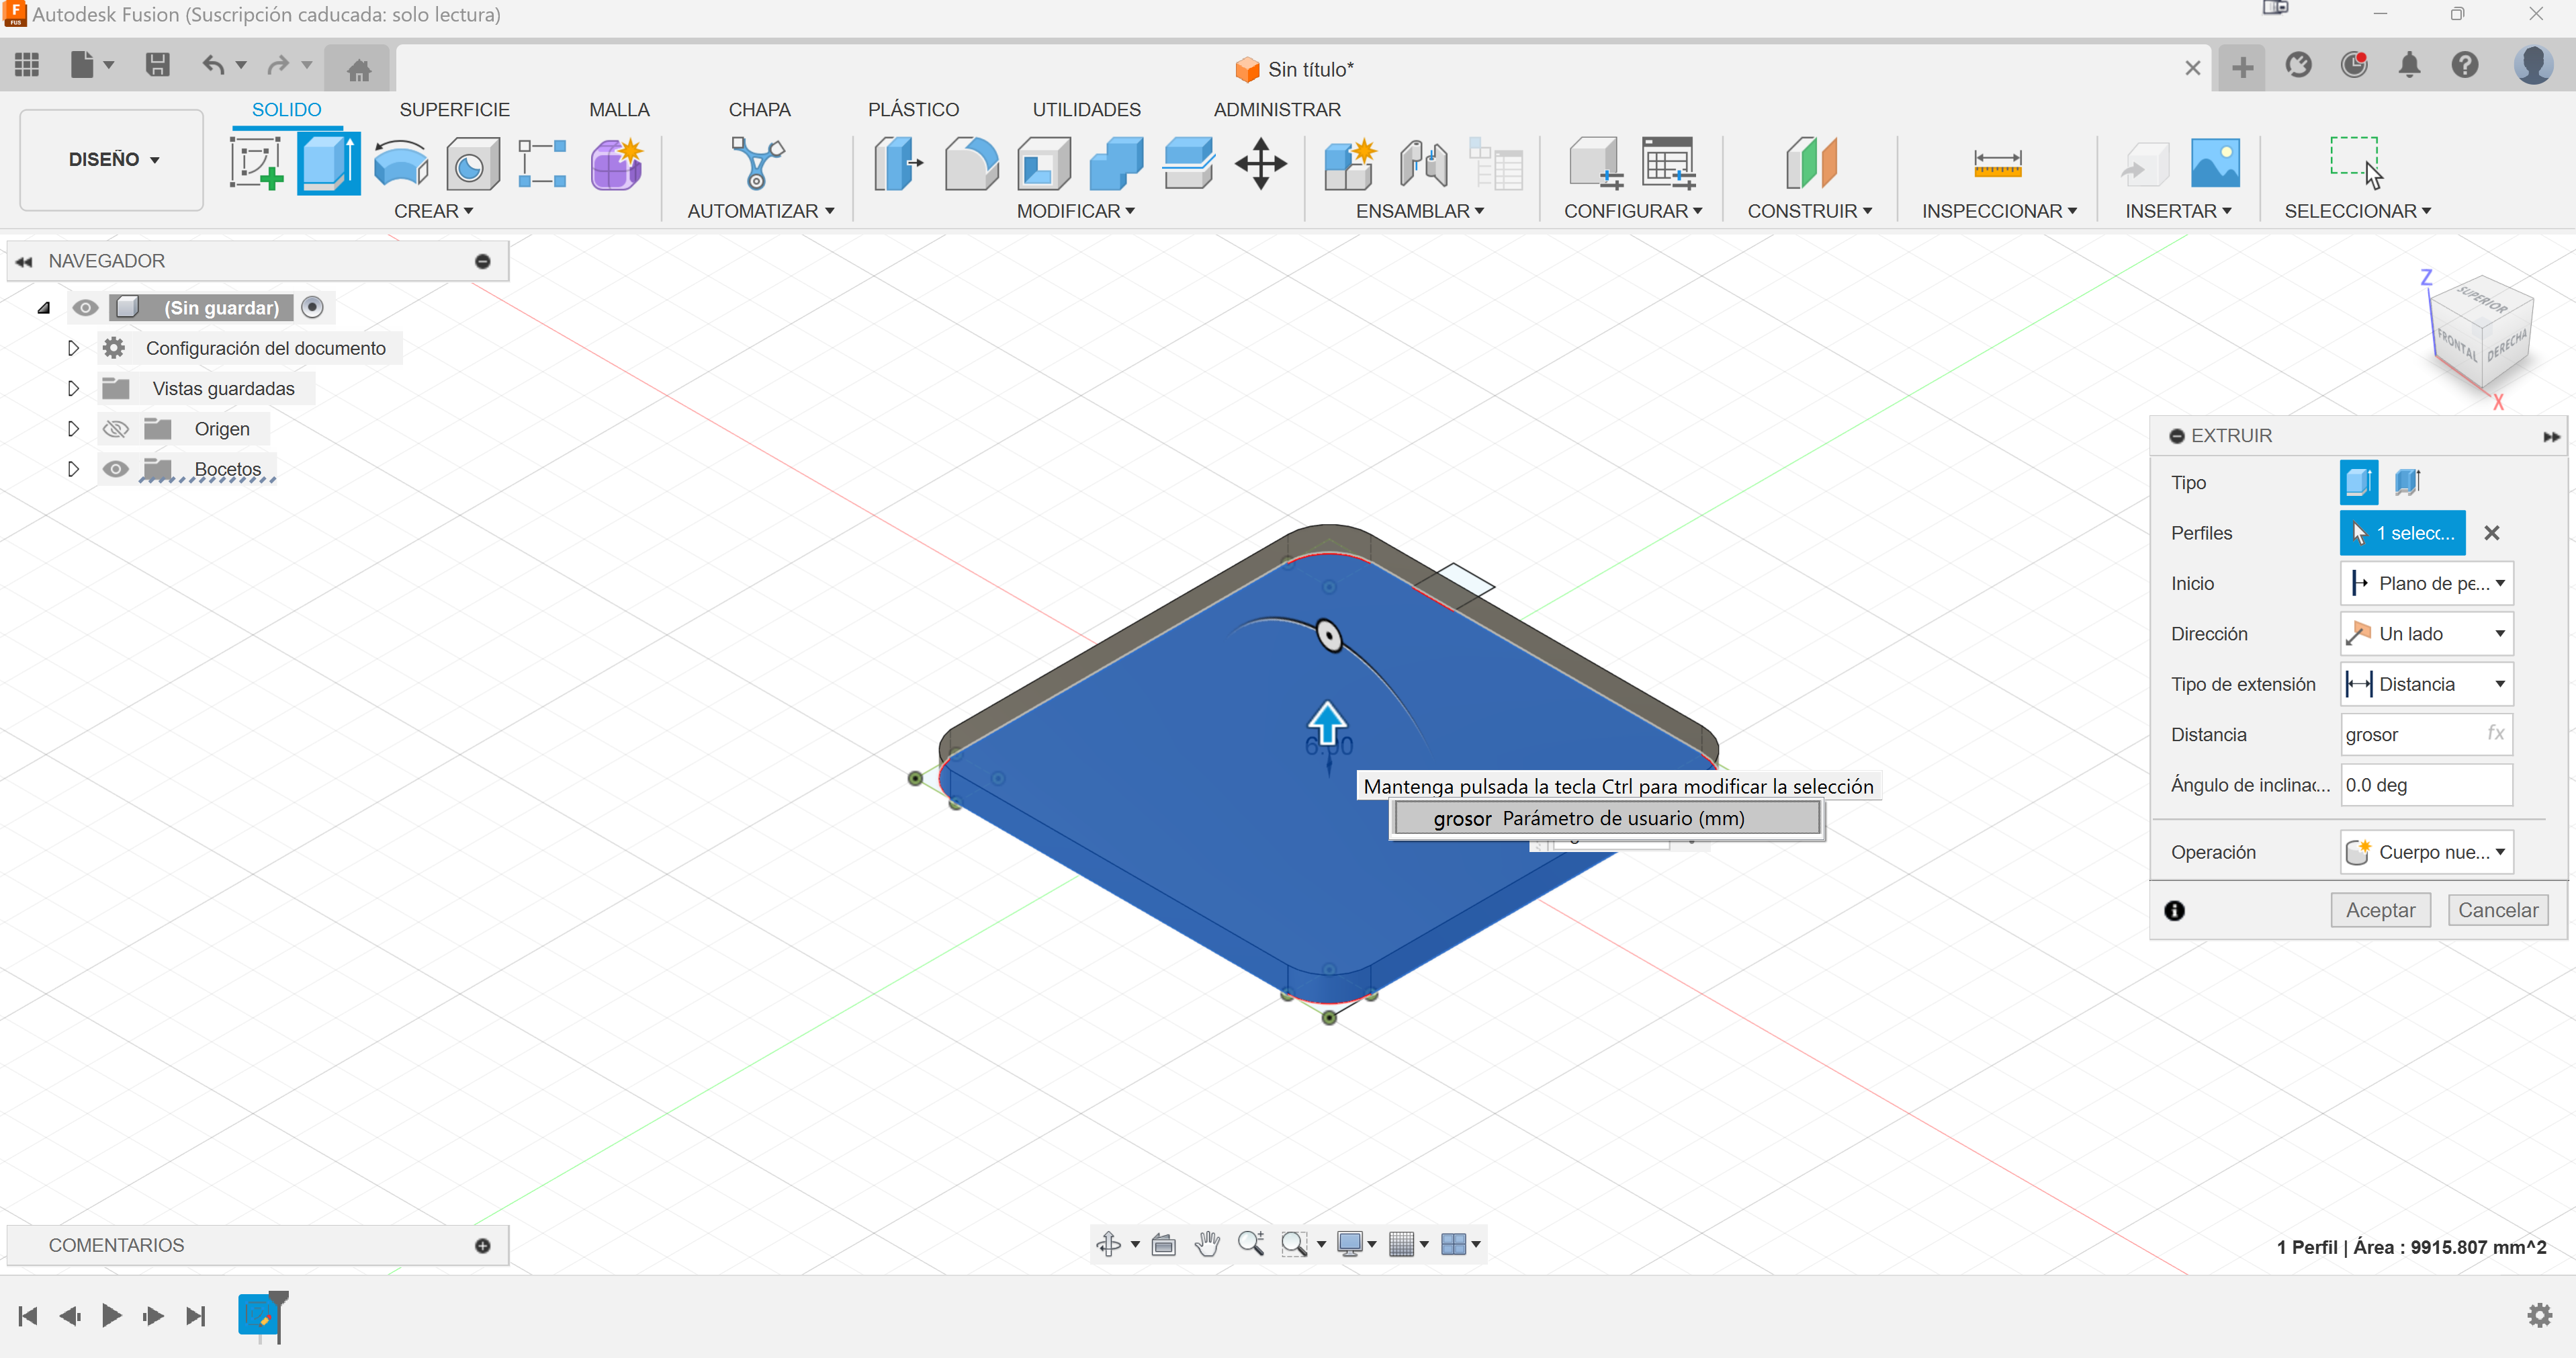Image resolution: width=2576 pixels, height=1358 pixels.
Task: Click the Save icon
Action: pos(157,65)
